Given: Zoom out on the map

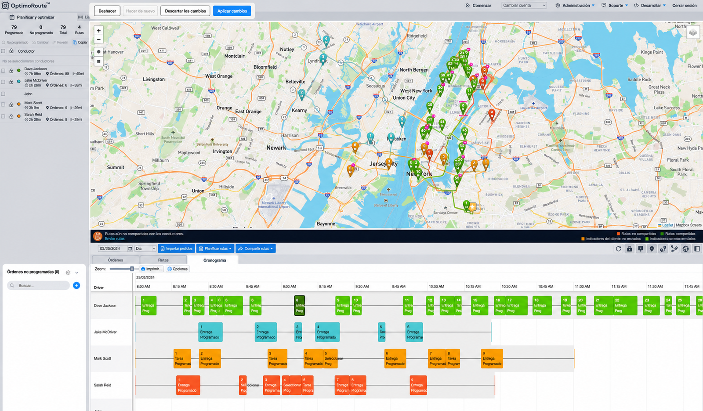Looking at the screenshot, I should (99, 40).
